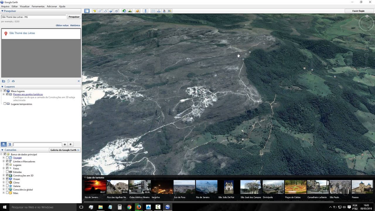This screenshot has height=211, width=375.
Task: Click the move joystick navigation control
Action: (x=366, y=38)
